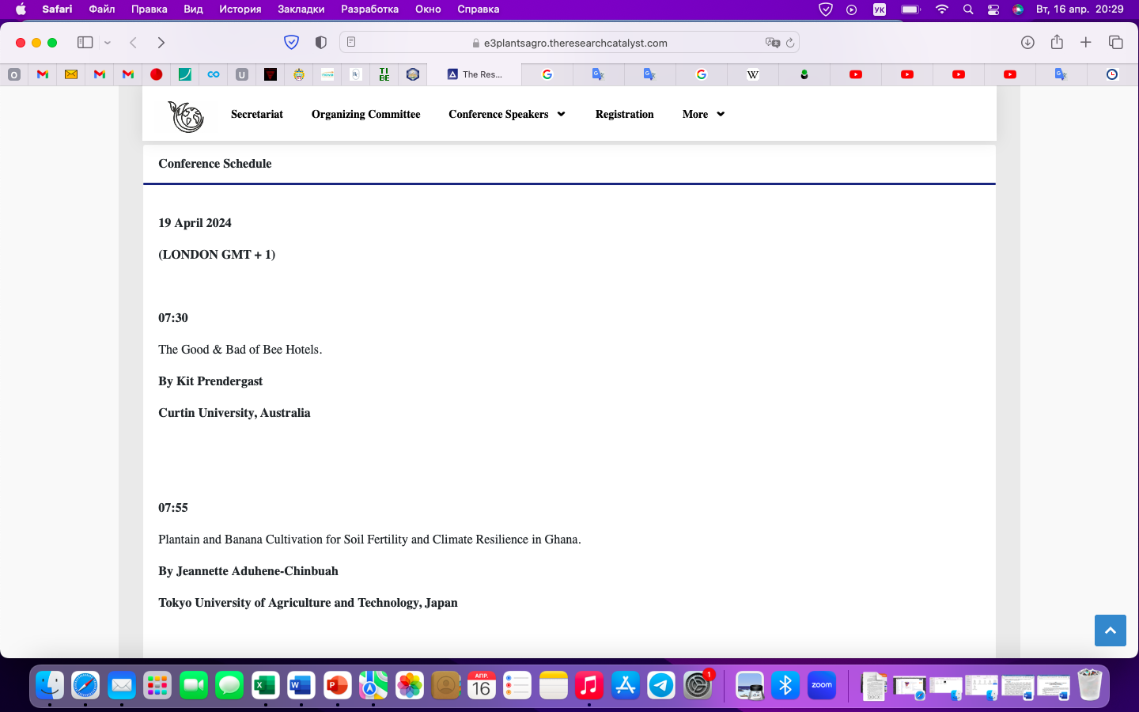Viewport: 1139px width, 712px height.
Task: Open the История menu
Action: point(240,9)
